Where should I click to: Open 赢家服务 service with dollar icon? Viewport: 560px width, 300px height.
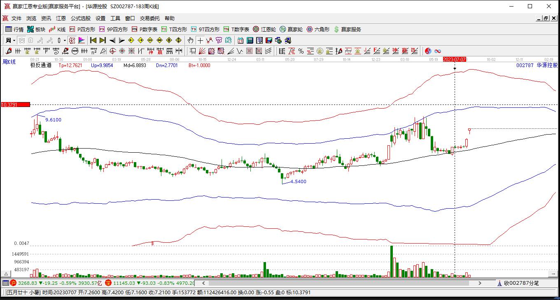(348, 29)
